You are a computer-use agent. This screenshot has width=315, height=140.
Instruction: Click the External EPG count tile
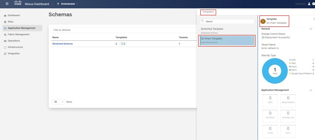[x=288, y=116]
